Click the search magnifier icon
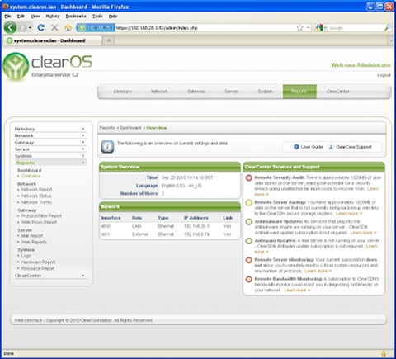The width and height of the screenshot is (396, 359). point(388,27)
